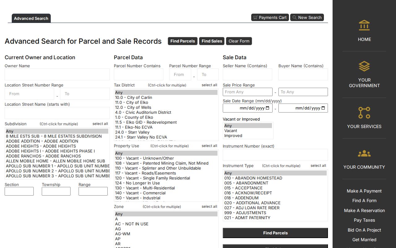The width and height of the screenshot is (396, 248).
Task: Click the Your Services nodes icon
Action: [364, 113]
